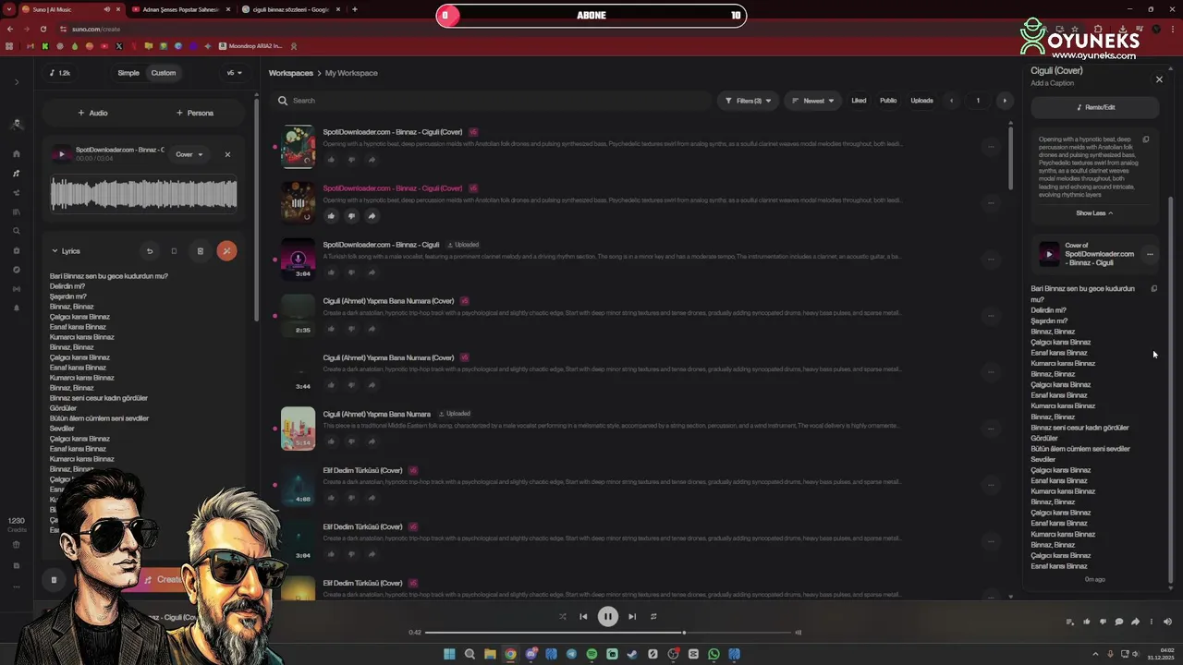Open Ciguli (Ahmet) Yapma Bana Numara uploaded song
The width and height of the screenshot is (1183, 665).
[376, 414]
